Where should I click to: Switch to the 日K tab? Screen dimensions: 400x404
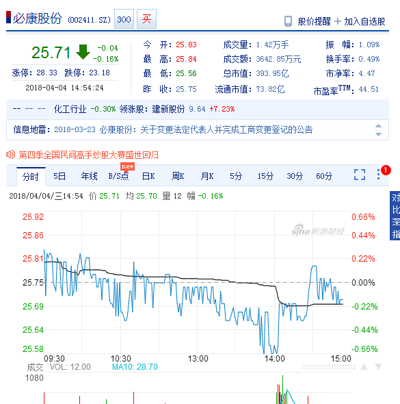click(x=148, y=176)
